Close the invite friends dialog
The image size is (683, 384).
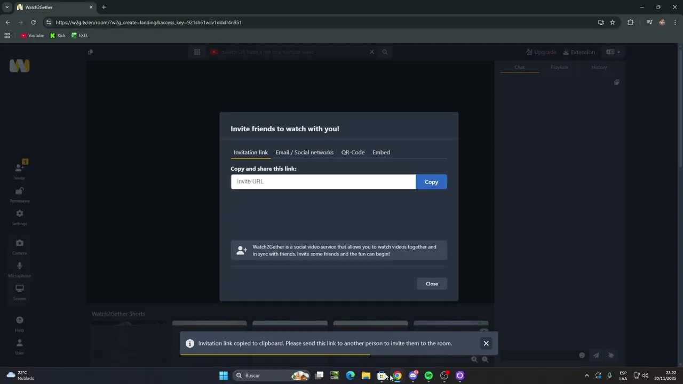(432, 284)
